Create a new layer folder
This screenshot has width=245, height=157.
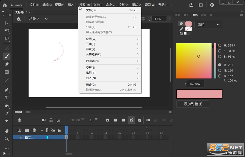[27, 130]
